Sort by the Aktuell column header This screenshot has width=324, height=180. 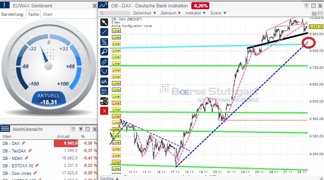coord(63,136)
